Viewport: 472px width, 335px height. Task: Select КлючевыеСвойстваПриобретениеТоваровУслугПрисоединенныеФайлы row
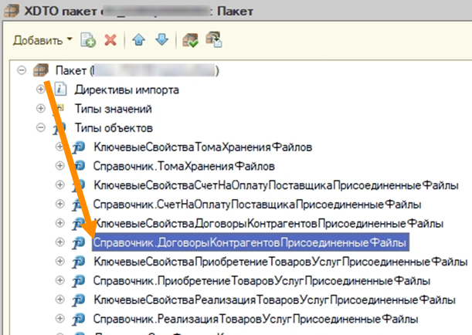coord(280,262)
